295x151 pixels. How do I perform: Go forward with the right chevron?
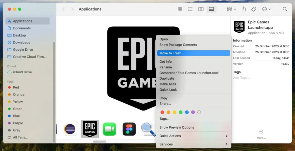(x=72, y=9)
